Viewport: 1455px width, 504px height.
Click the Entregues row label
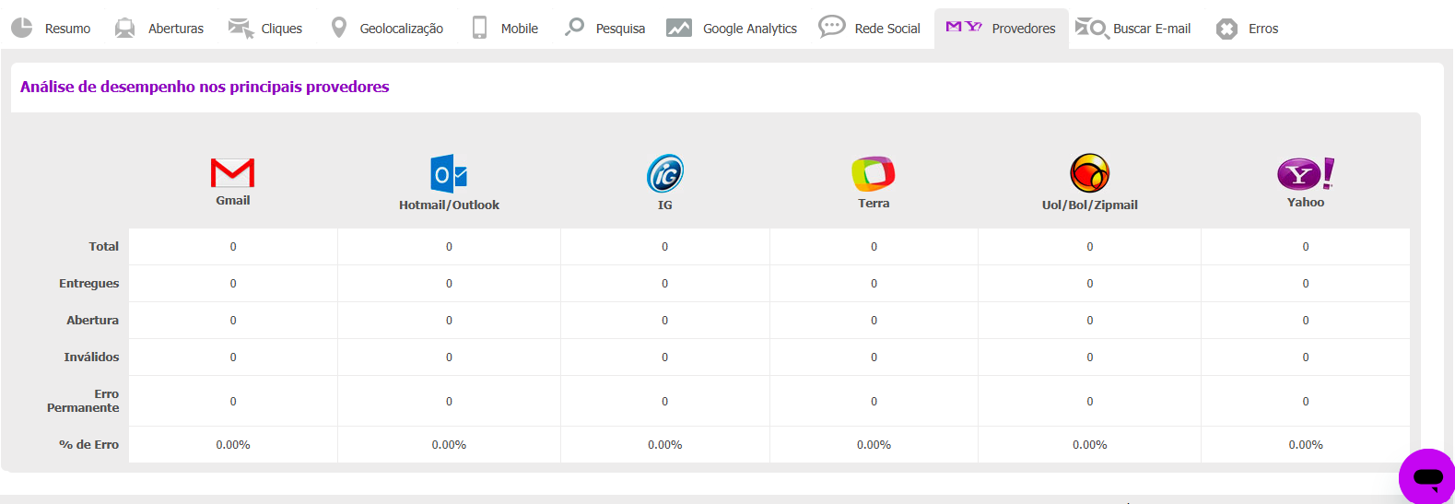[x=89, y=283]
